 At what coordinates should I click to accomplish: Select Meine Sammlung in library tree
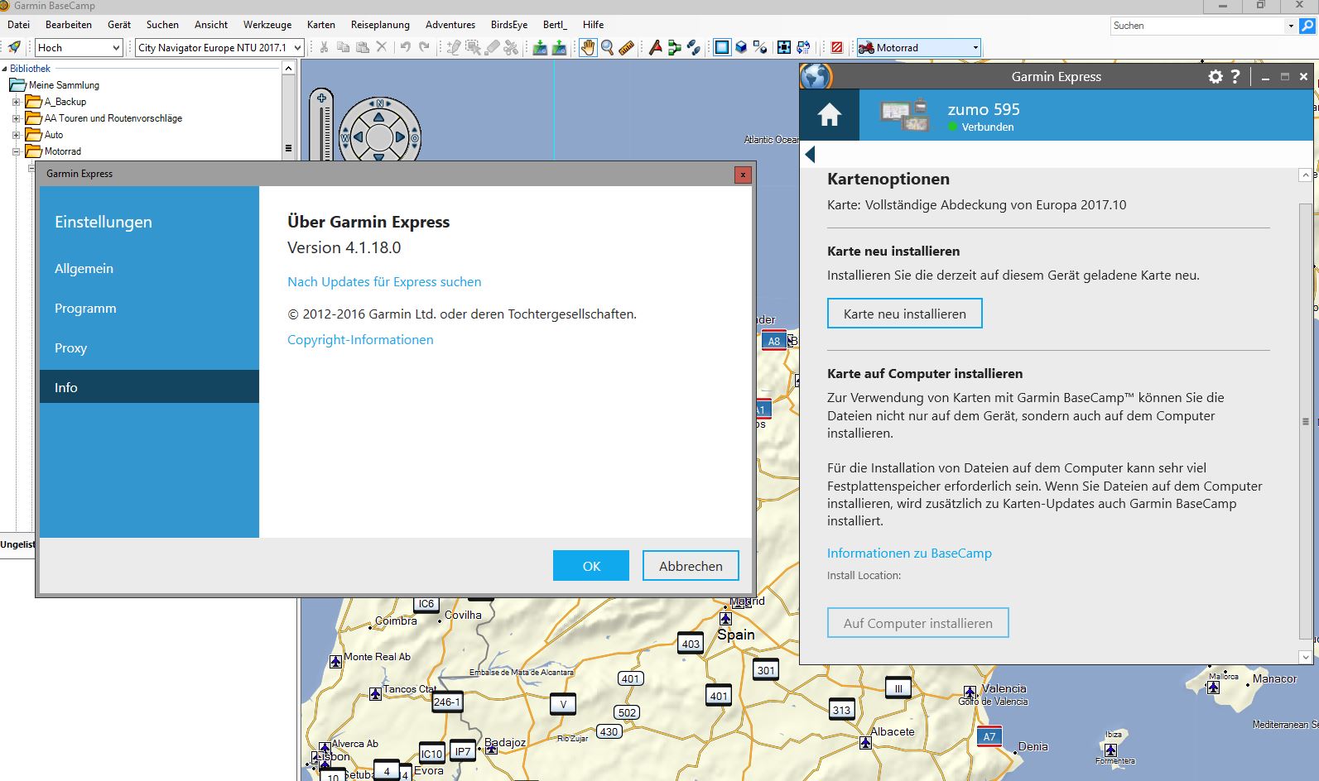(64, 85)
